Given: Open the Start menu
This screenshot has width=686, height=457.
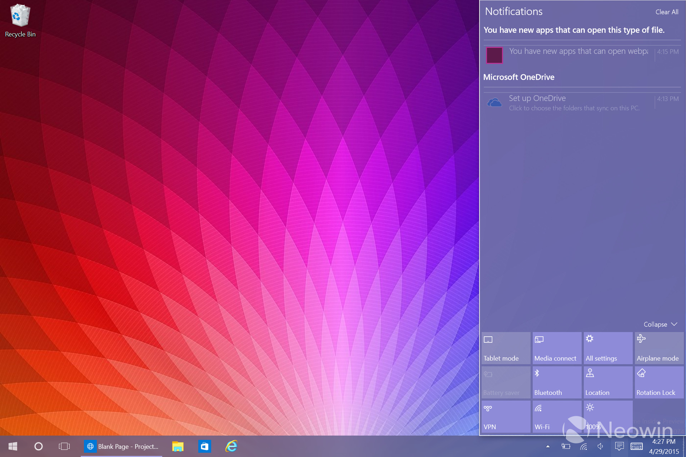Looking at the screenshot, I should (x=13, y=446).
